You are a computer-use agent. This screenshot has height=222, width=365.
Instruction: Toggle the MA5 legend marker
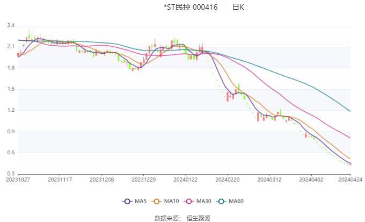tap(127, 201)
